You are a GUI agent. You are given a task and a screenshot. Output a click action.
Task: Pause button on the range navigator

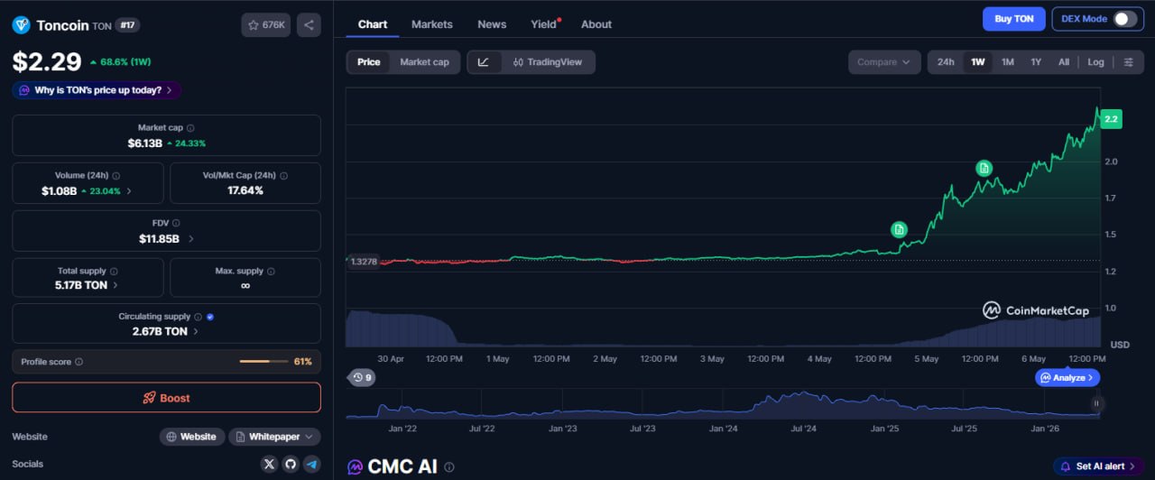(x=1096, y=404)
